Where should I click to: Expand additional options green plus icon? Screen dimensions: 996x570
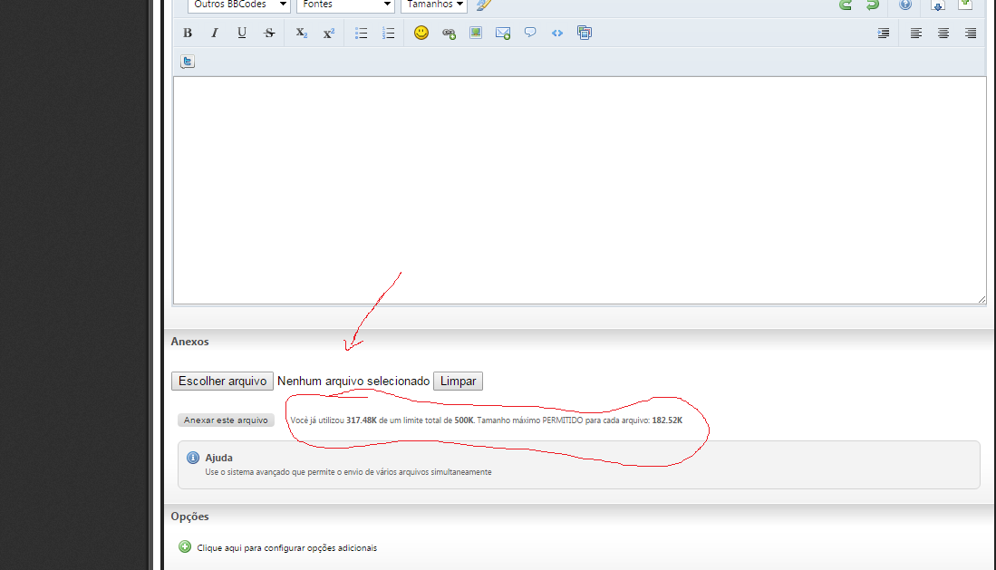(185, 546)
